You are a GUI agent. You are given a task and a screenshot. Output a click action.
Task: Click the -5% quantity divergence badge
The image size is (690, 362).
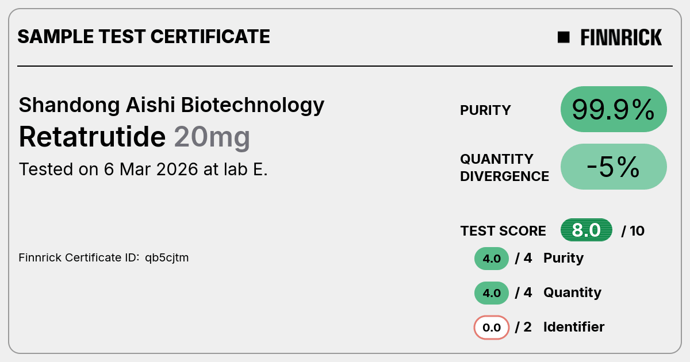614,167
